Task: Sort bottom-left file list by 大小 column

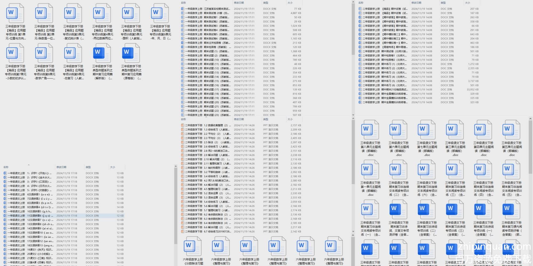Action: [x=113, y=167]
